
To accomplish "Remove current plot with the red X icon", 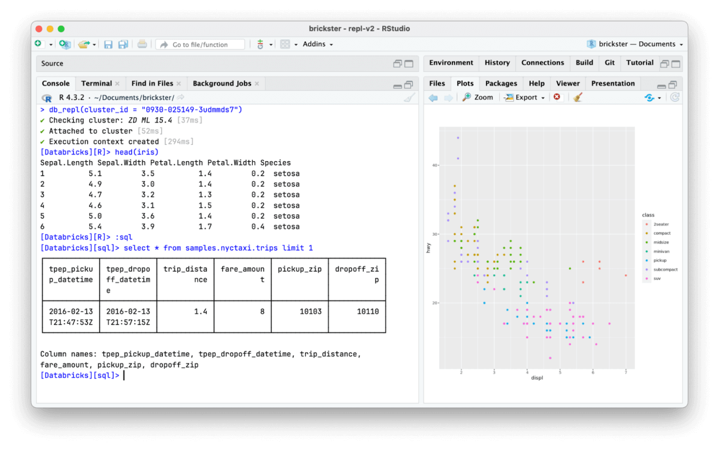I will coord(557,97).
